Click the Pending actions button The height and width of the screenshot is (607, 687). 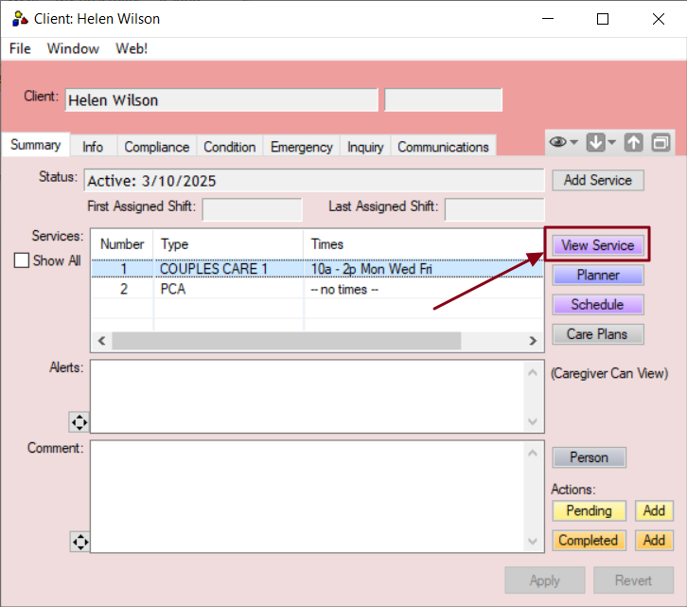click(590, 510)
